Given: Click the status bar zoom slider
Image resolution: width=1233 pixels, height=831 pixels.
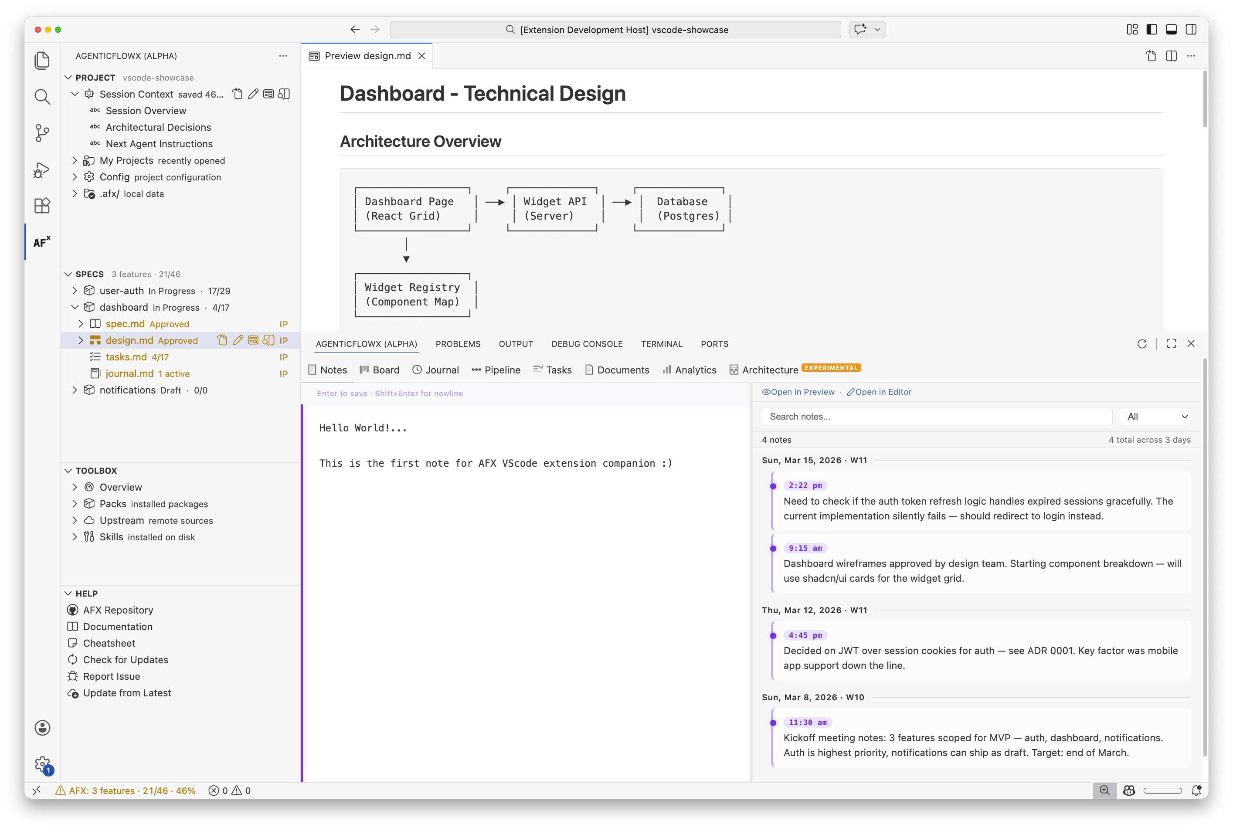Looking at the screenshot, I should click(x=1162, y=791).
